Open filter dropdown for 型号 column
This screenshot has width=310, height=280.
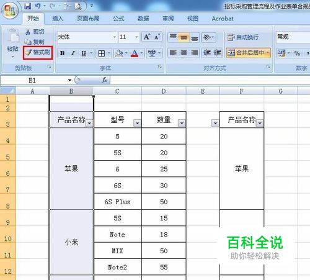coord(137,124)
